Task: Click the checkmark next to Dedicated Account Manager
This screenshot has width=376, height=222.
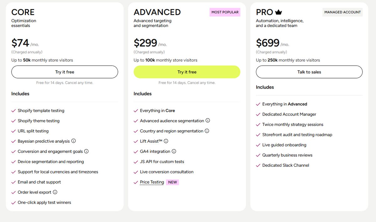Action: coord(258,114)
